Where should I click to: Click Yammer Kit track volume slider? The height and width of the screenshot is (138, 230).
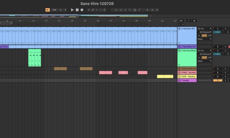[x=218, y=32]
